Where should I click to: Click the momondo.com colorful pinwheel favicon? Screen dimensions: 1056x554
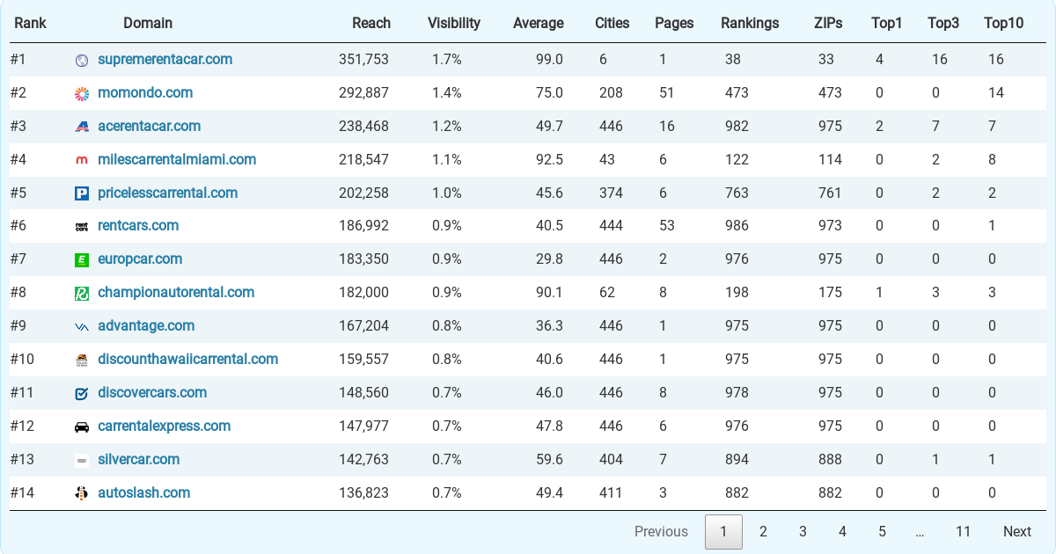pyautogui.click(x=82, y=92)
